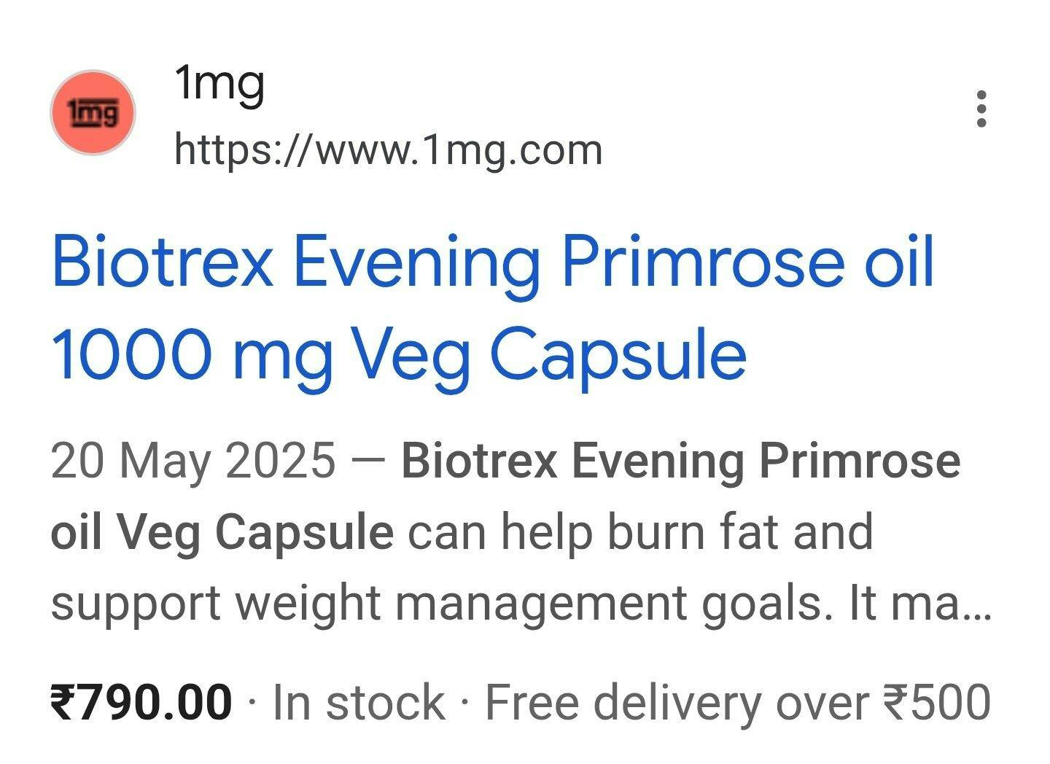Click the 'In stock' availability label

click(359, 703)
